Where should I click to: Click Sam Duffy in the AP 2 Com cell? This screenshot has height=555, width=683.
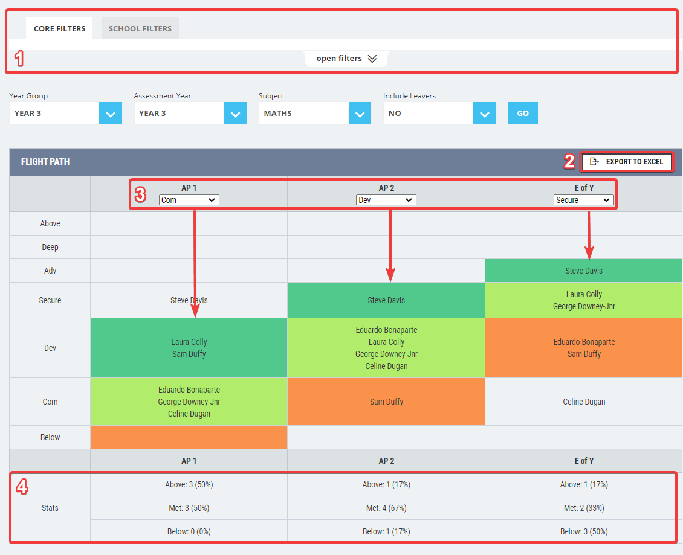coord(386,402)
